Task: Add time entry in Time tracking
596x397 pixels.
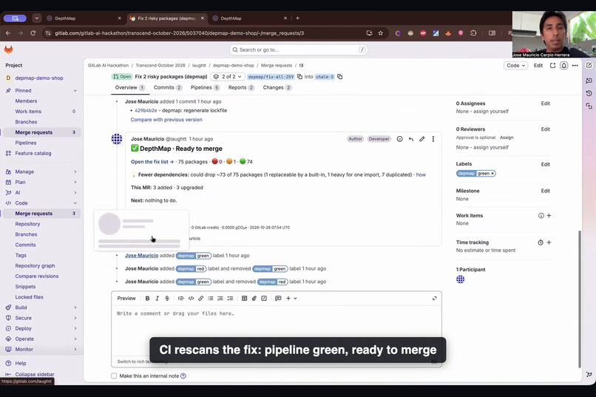Action: [549, 242]
